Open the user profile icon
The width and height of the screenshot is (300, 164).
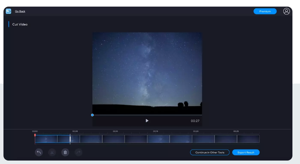[286, 11]
